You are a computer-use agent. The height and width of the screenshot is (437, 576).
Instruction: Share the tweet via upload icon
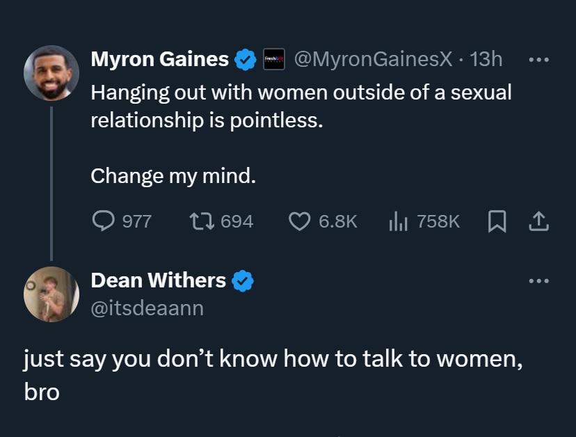tap(539, 221)
